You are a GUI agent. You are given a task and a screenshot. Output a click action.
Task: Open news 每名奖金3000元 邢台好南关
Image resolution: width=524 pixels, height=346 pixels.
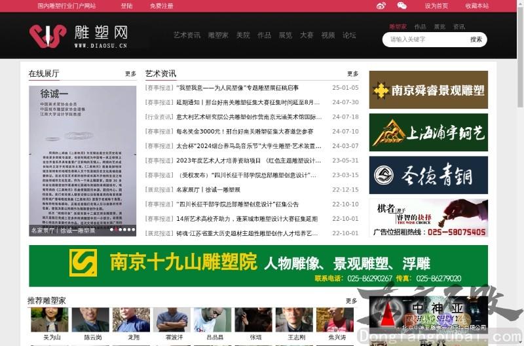(244, 131)
